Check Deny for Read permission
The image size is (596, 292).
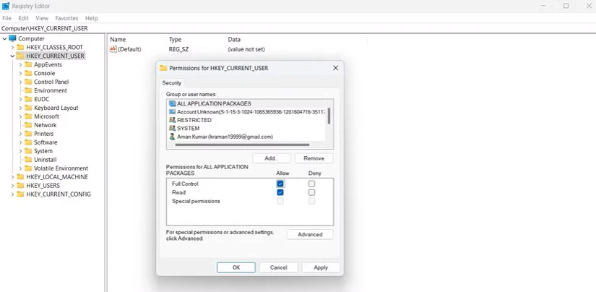[311, 192]
